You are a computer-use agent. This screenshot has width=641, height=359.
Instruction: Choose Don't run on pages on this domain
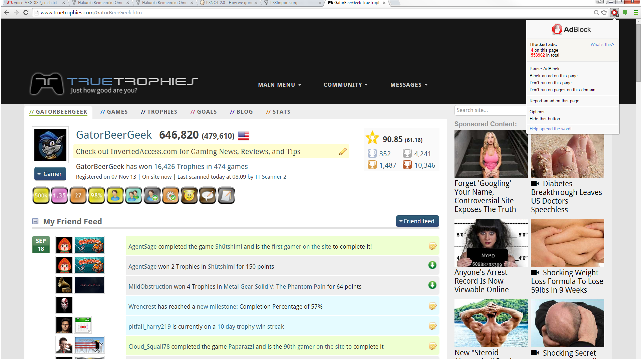[562, 90]
